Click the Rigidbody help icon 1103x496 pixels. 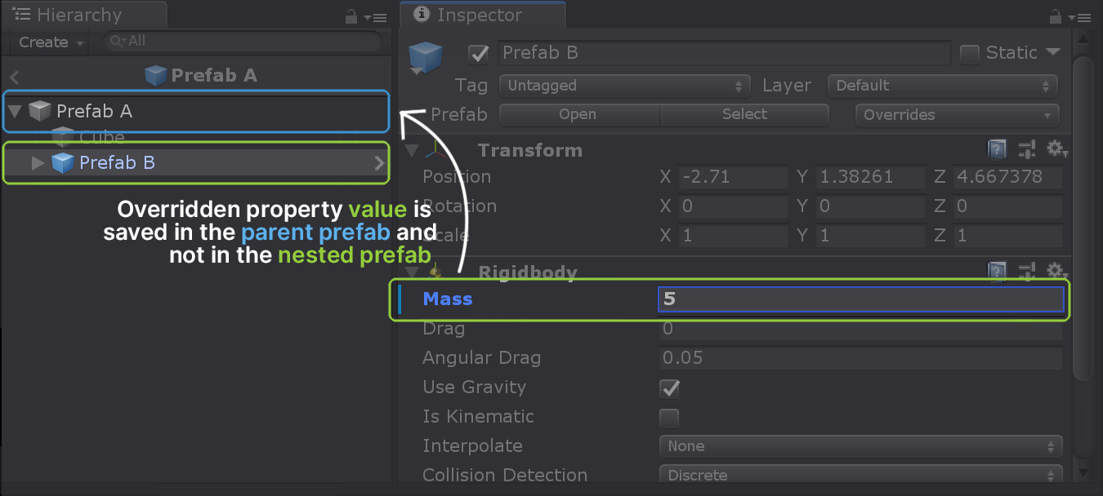point(997,271)
